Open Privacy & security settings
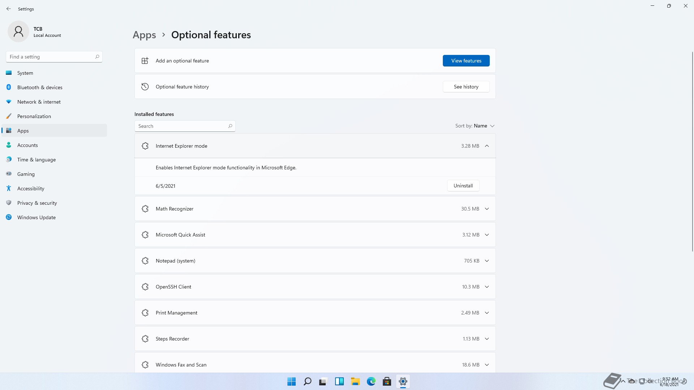Image resolution: width=694 pixels, height=390 pixels. point(54,203)
